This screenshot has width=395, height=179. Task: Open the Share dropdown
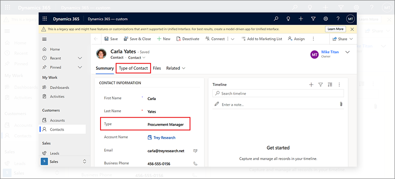343,39
